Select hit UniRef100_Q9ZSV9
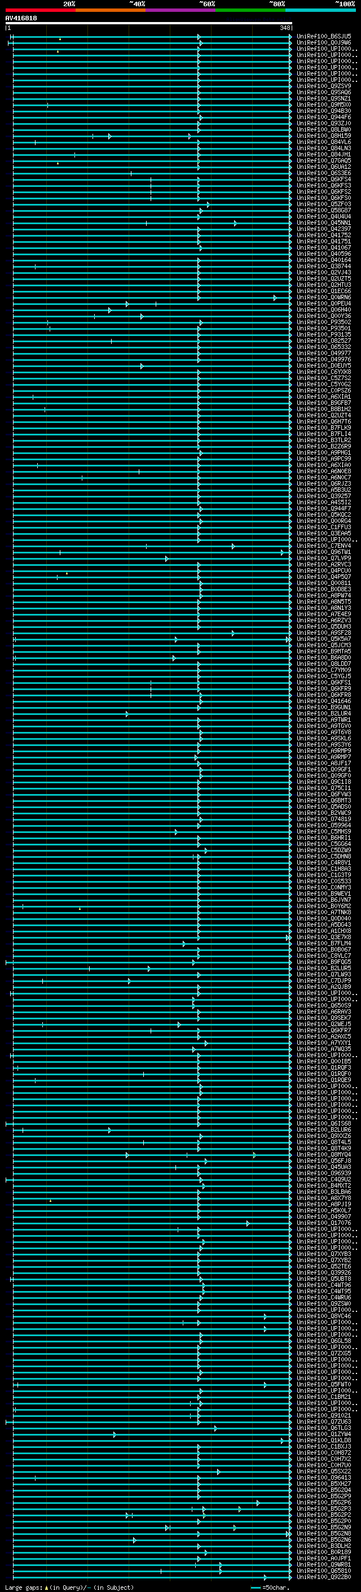 click(324, 86)
